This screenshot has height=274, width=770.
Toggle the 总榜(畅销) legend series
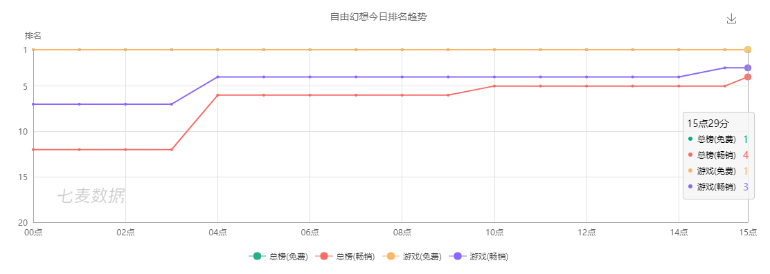click(x=346, y=256)
